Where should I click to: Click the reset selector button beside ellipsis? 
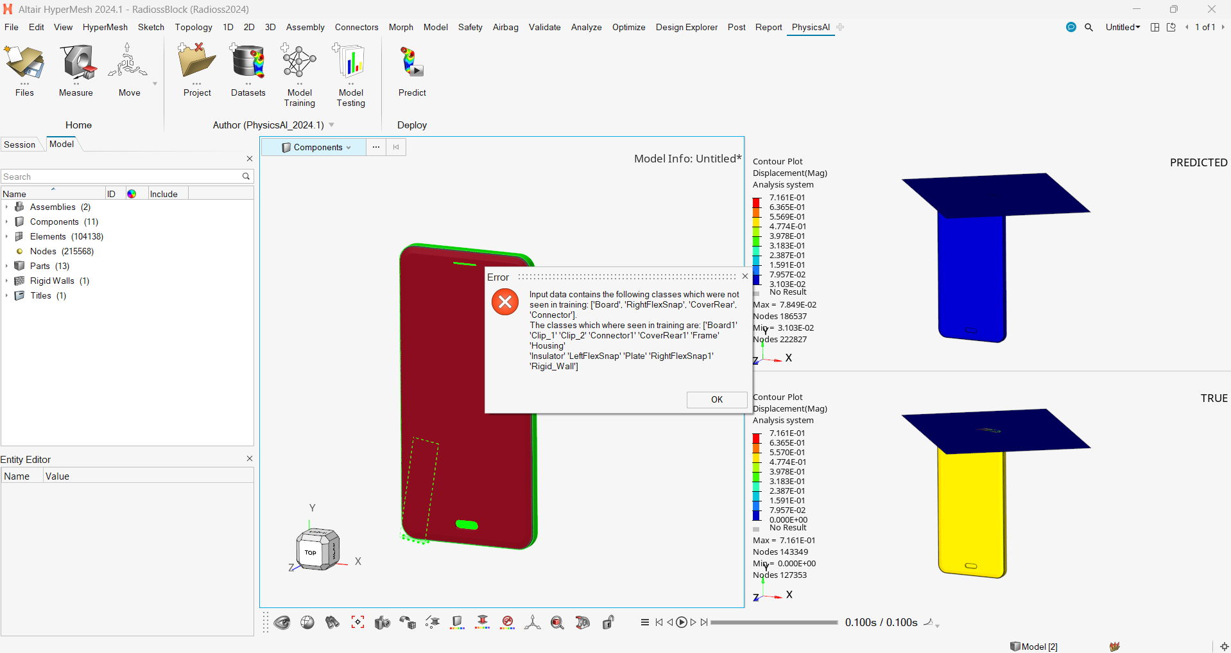coord(396,147)
